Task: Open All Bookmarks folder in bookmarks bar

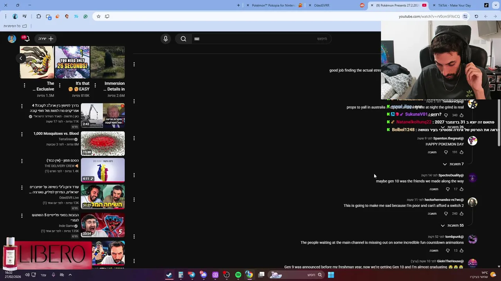Action: [15, 26]
